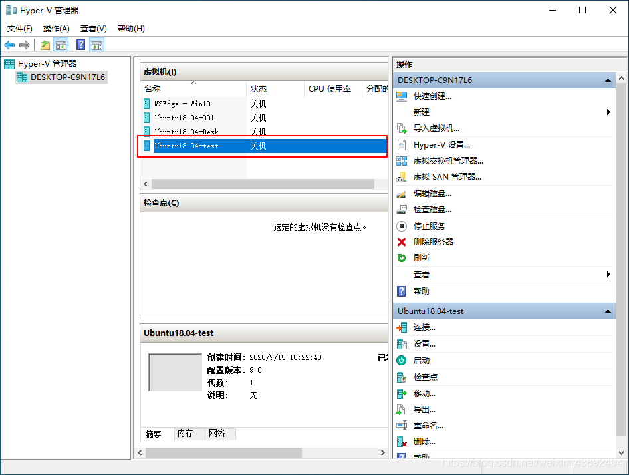Click 导出 export VM icon
629x475 pixels.
pos(402,410)
